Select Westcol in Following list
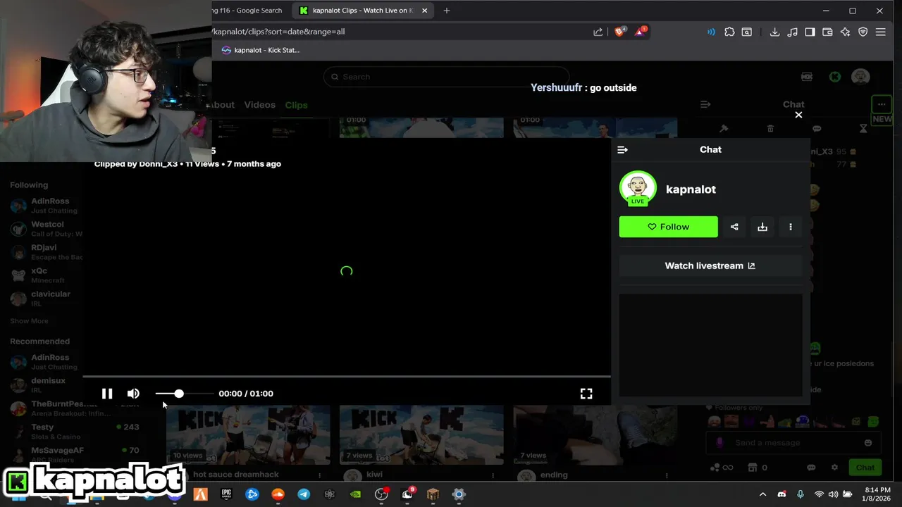Image resolution: width=902 pixels, height=507 pixels. [47, 229]
